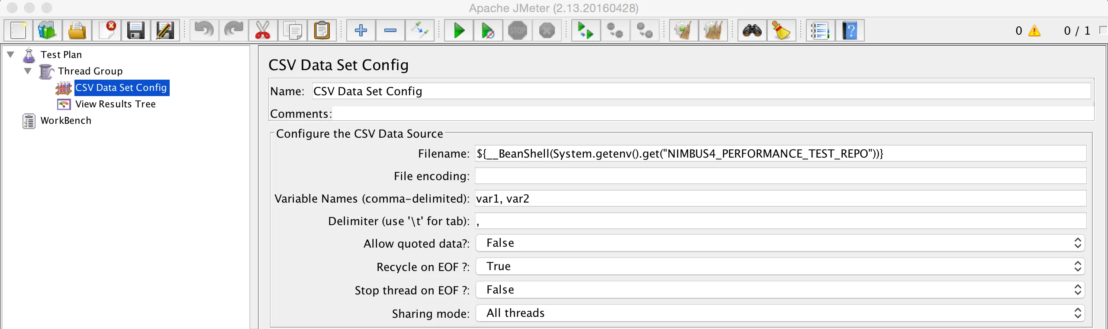Stop all remote servers
1108x329 pixels.
tap(615, 31)
